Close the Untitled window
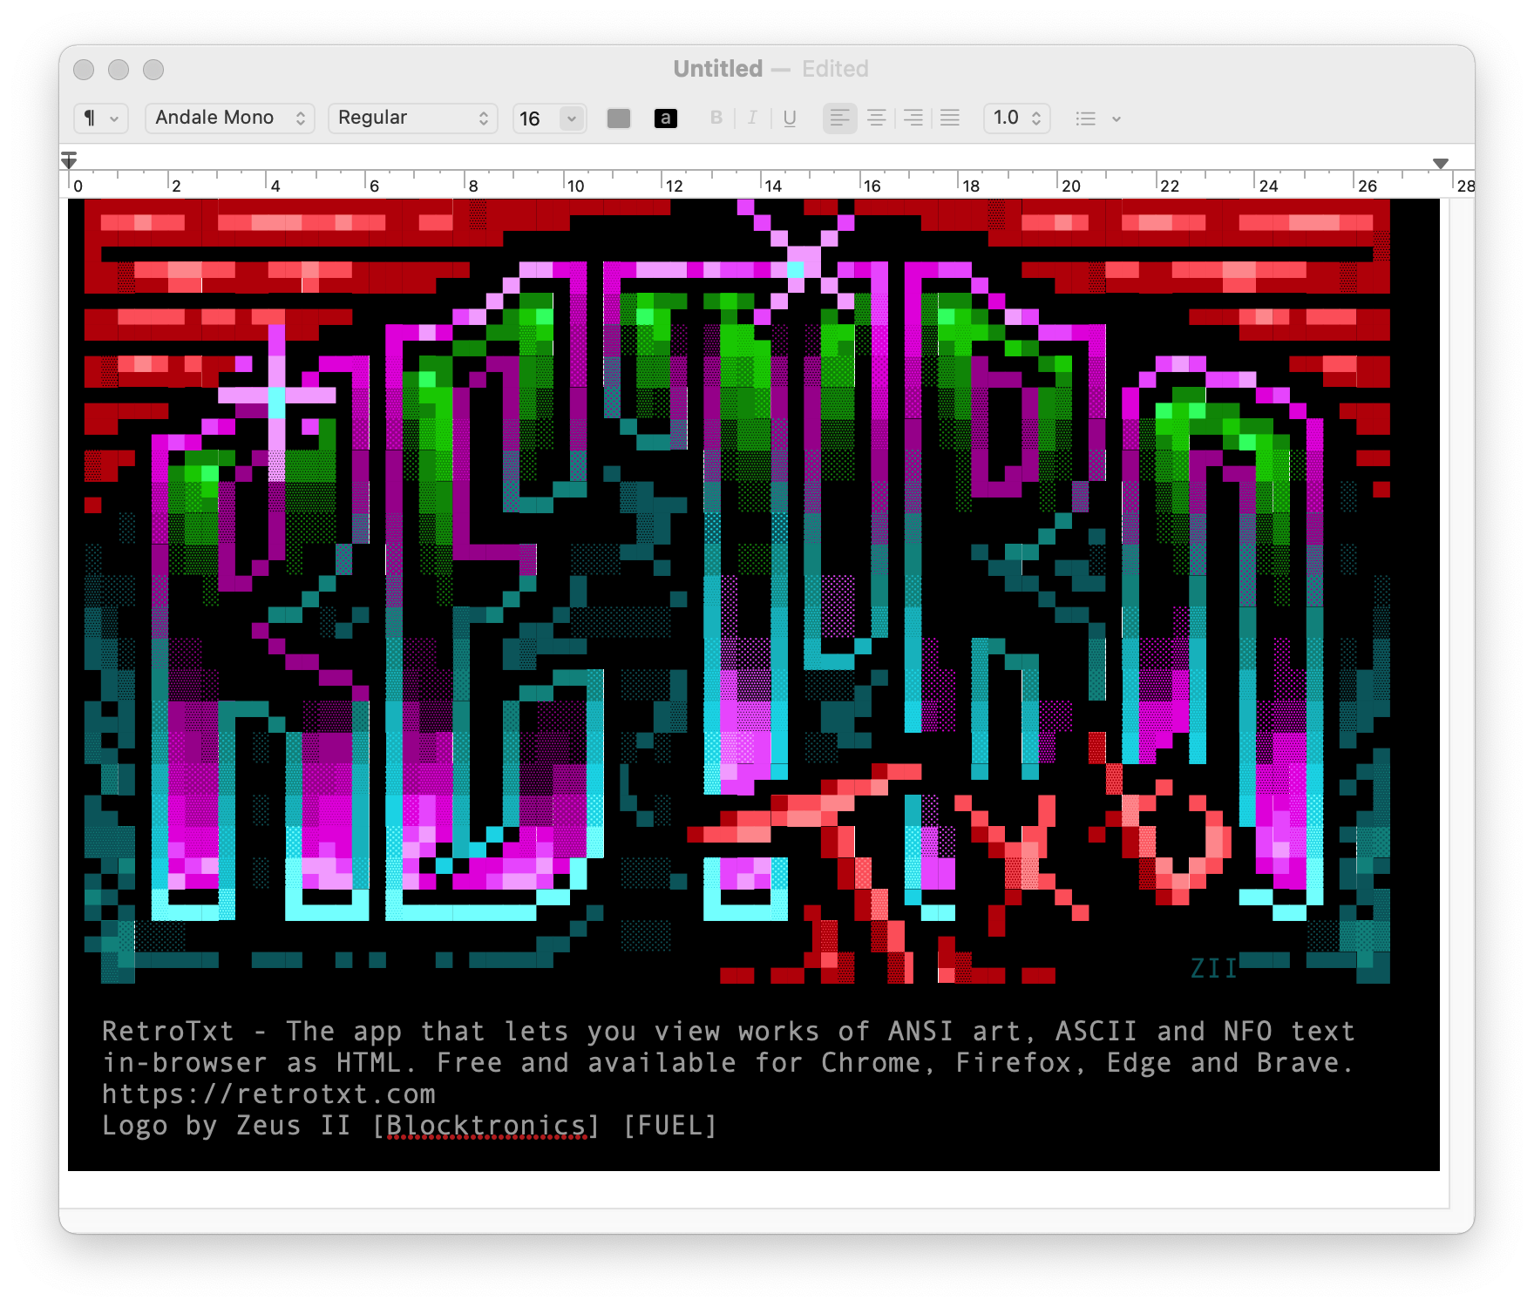This screenshot has width=1534, height=1307. tap(84, 69)
